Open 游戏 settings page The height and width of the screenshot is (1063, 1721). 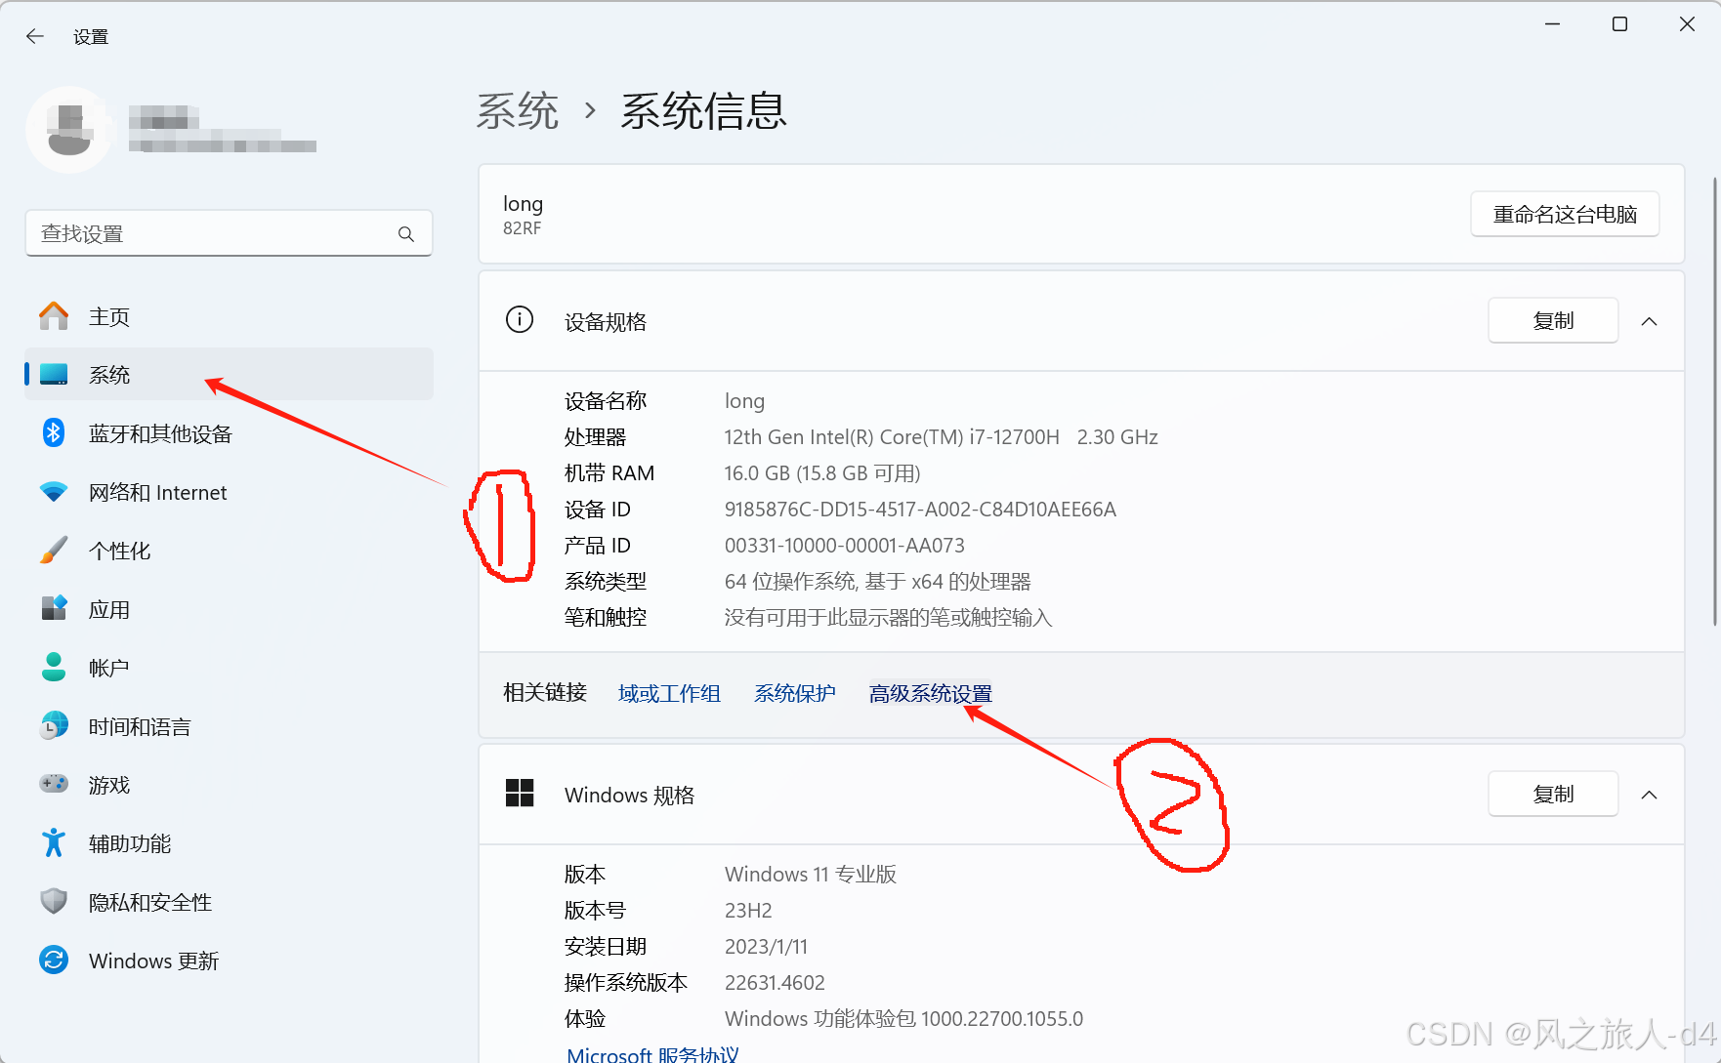point(229,785)
